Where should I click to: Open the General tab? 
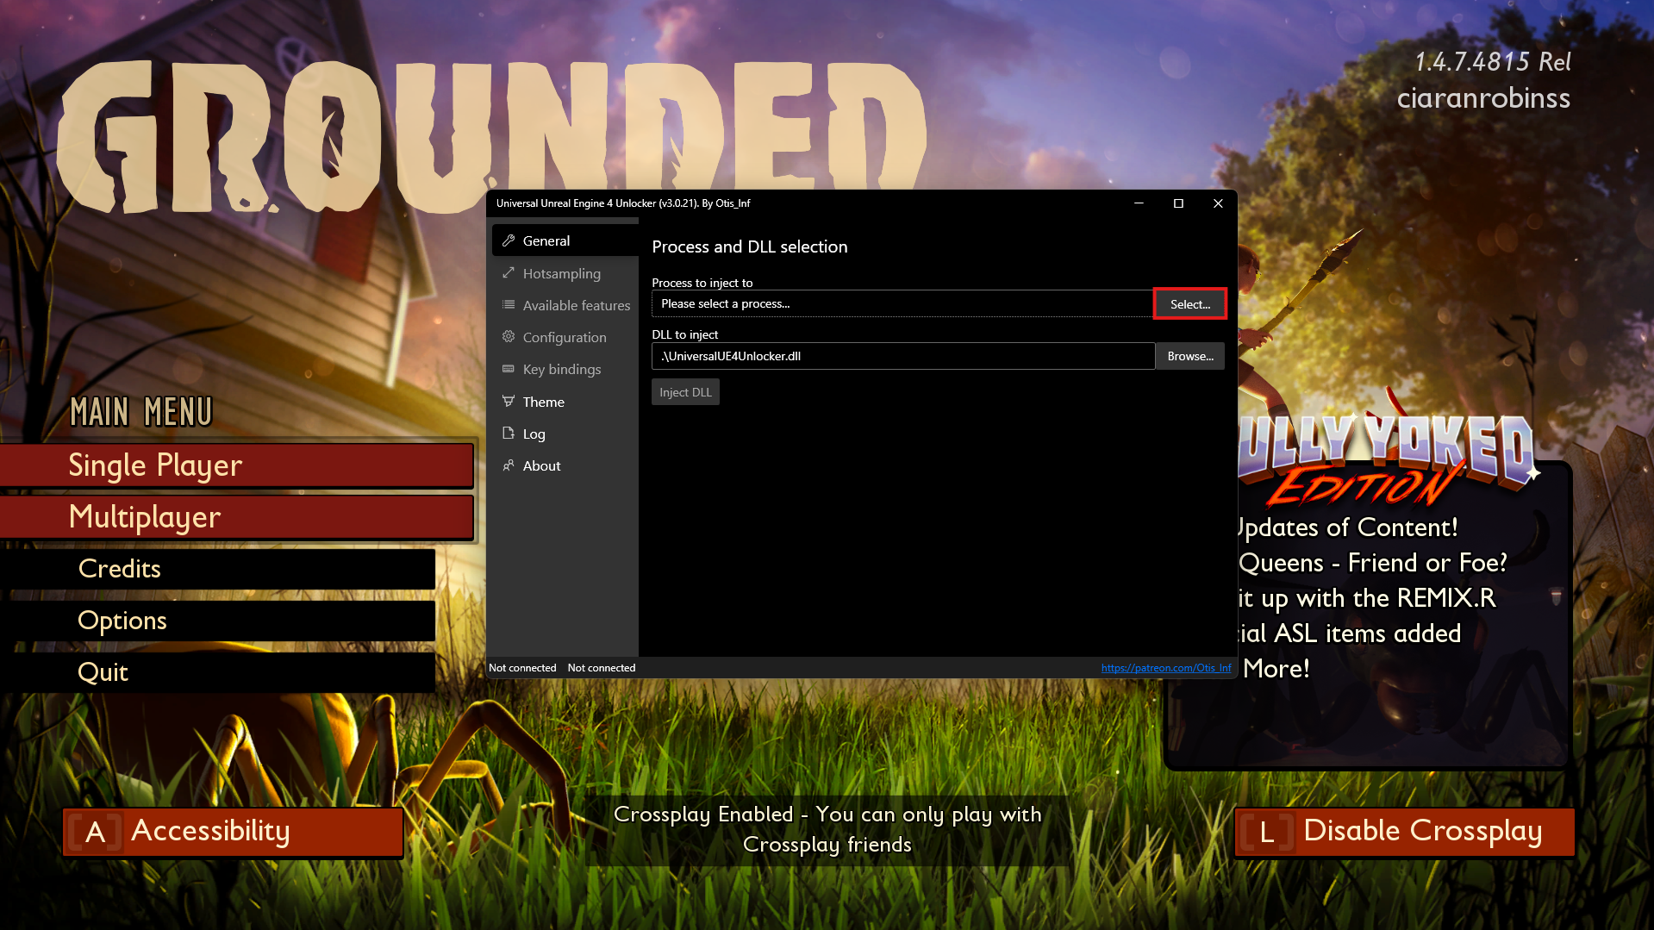[565, 240]
